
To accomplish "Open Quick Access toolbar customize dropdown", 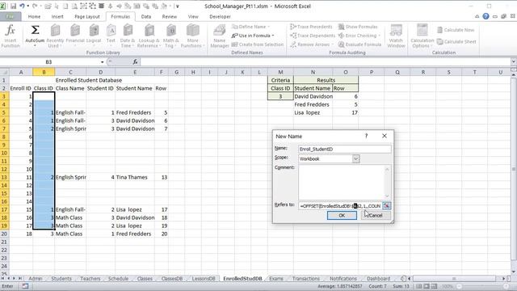I will coord(178,6).
